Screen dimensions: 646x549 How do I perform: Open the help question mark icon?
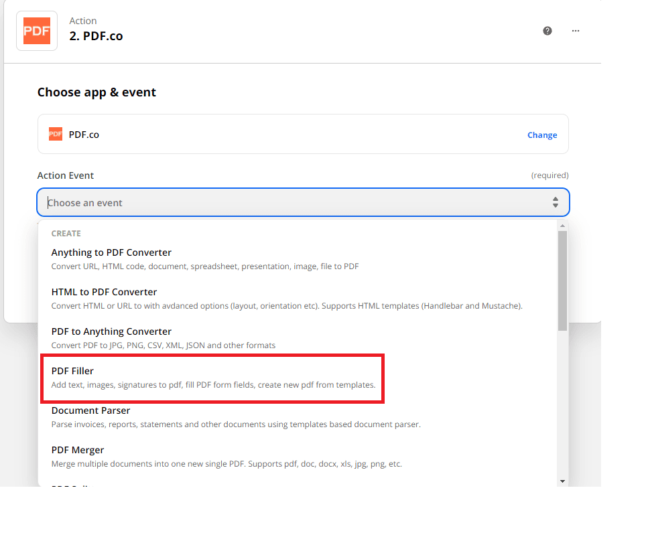coord(547,31)
